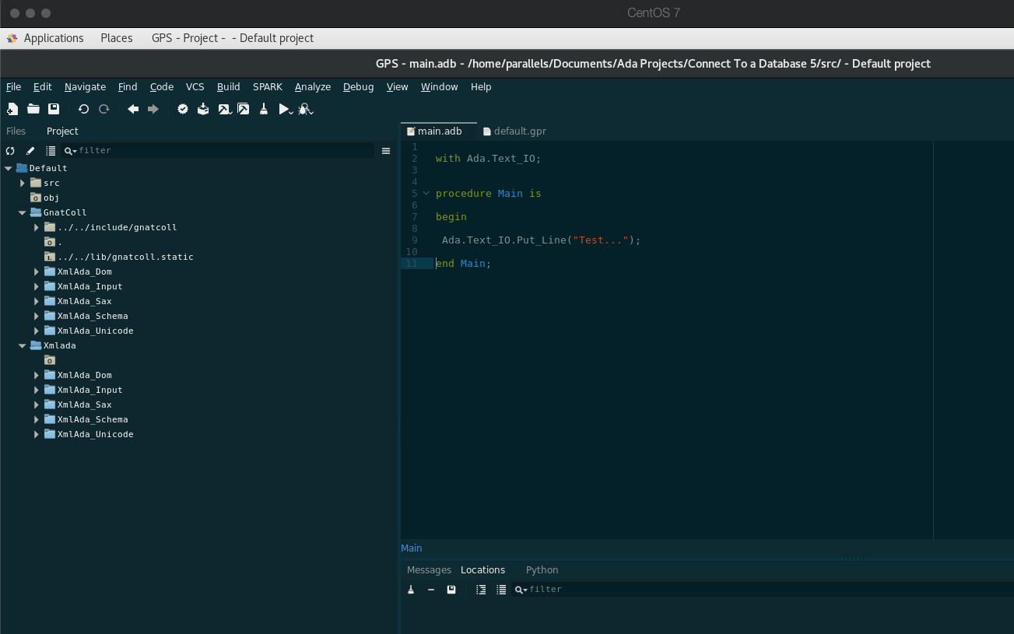Build all with the stacked hammer icon
The width and height of the screenshot is (1014, 634).
[244, 110]
